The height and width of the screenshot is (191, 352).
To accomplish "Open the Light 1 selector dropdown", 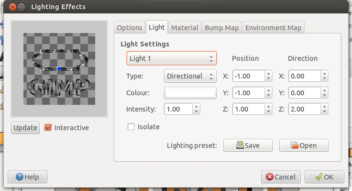I will [x=172, y=58].
